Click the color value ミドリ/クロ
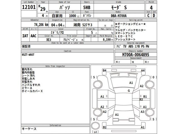178x134 pixels. click(x=57, y=33)
